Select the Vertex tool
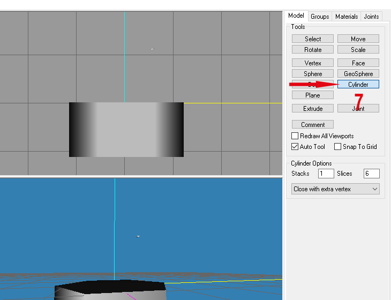391x300 pixels. [313, 63]
